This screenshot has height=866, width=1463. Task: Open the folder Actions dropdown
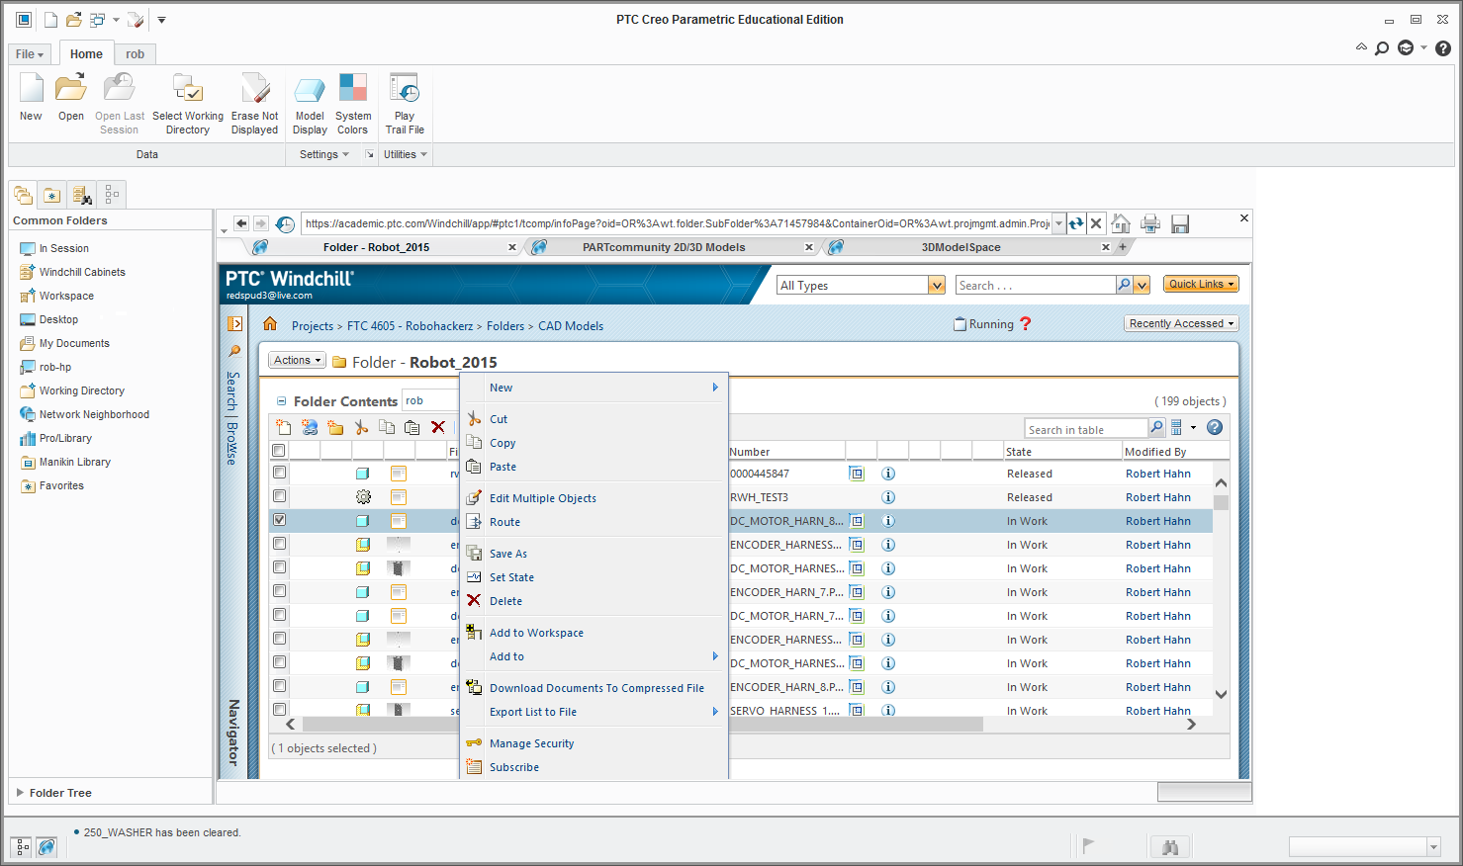click(x=297, y=360)
